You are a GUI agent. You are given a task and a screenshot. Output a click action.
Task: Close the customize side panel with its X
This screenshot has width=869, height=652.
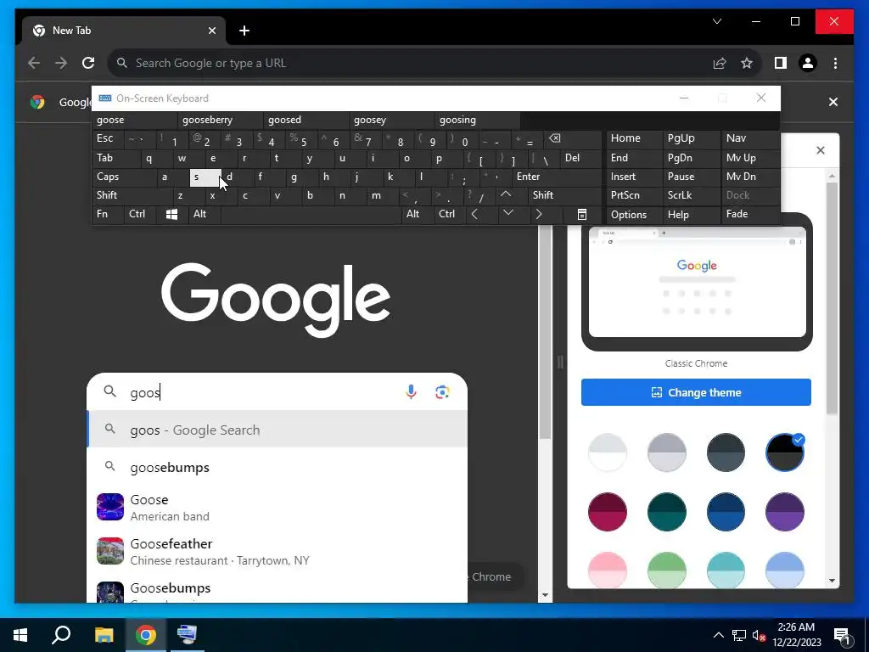821,150
